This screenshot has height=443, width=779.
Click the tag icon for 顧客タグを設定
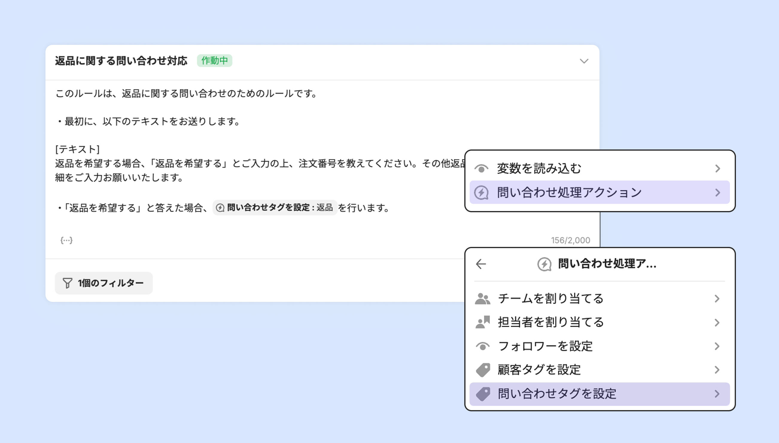tap(483, 370)
